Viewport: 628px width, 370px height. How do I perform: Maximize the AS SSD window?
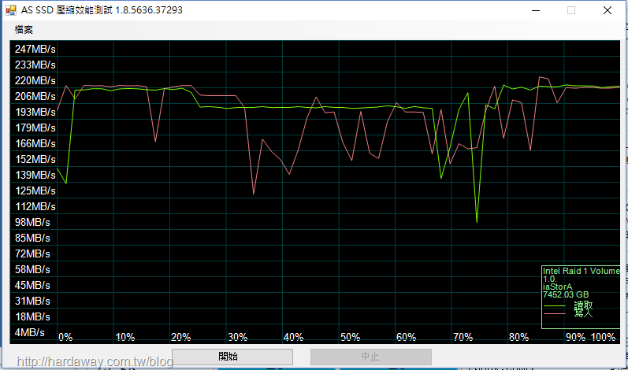571,10
